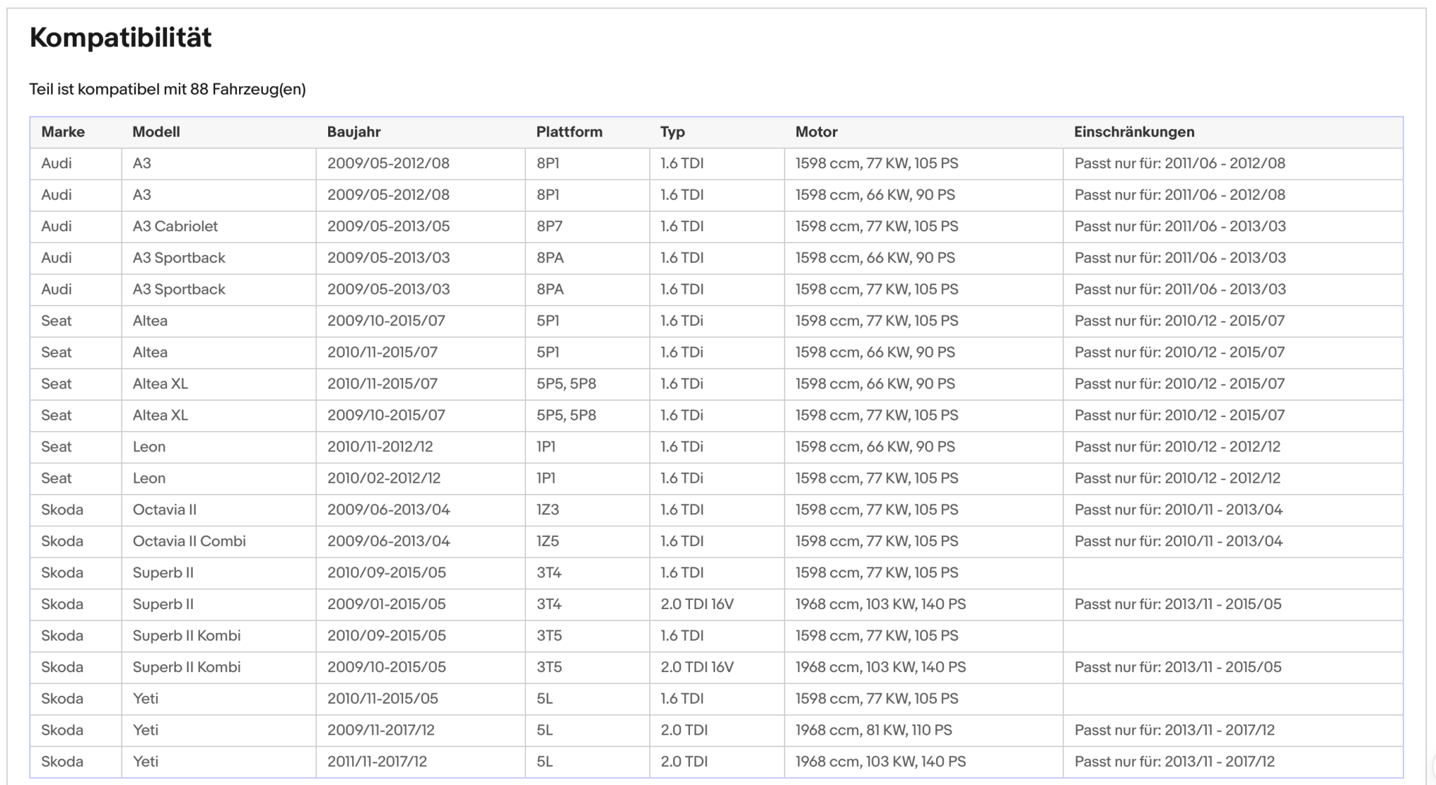
Task: Click the Octavia II restriction 2010/11 - 2013/04 cell
Action: tap(1233, 510)
